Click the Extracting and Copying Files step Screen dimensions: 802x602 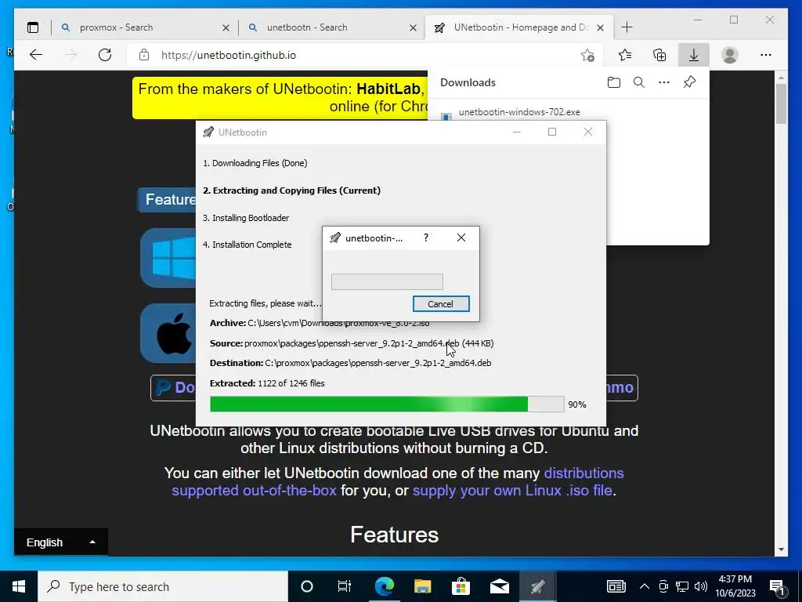[291, 190]
